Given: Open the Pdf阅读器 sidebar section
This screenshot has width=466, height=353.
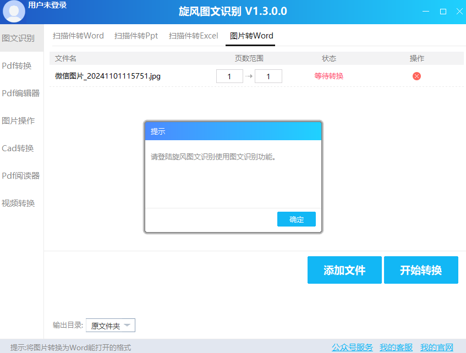Looking at the screenshot, I should [21, 175].
